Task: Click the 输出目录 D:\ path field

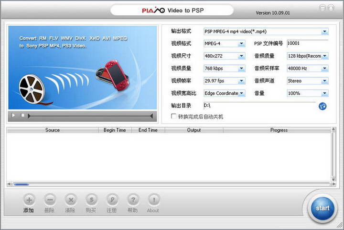Action: pos(260,106)
